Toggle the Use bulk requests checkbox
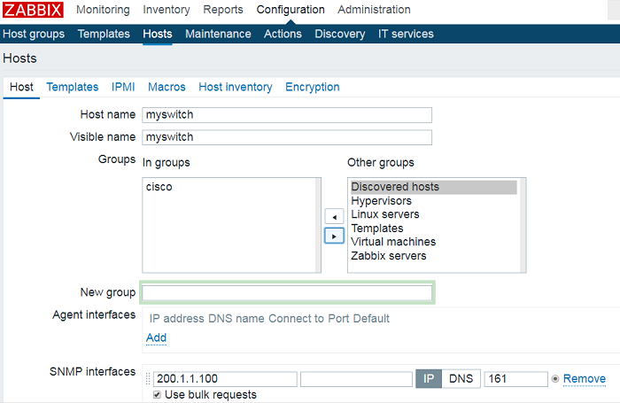Screen dimensions: 620x403 157,395
